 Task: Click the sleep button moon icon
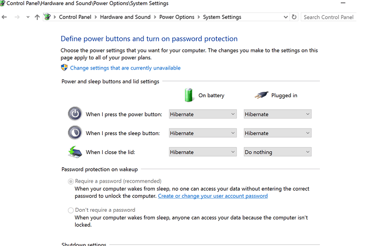(75, 133)
